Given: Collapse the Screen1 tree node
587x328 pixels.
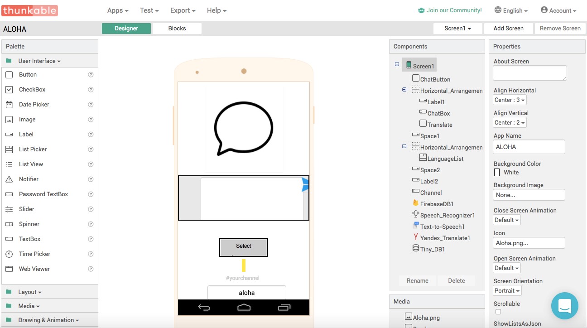Looking at the screenshot, I should click(x=397, y=64).
